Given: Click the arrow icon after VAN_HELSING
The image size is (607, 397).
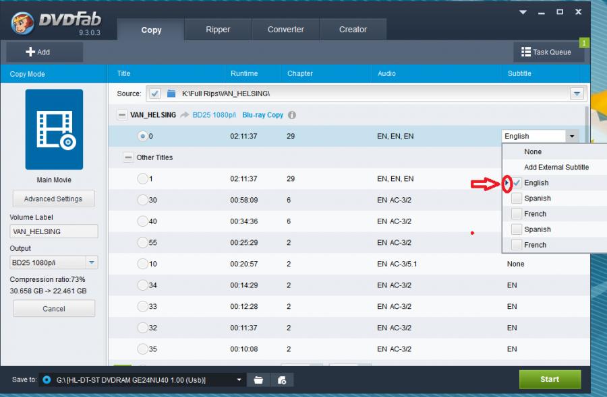Looking at the screenshot, I should click(x=185, y=114).
